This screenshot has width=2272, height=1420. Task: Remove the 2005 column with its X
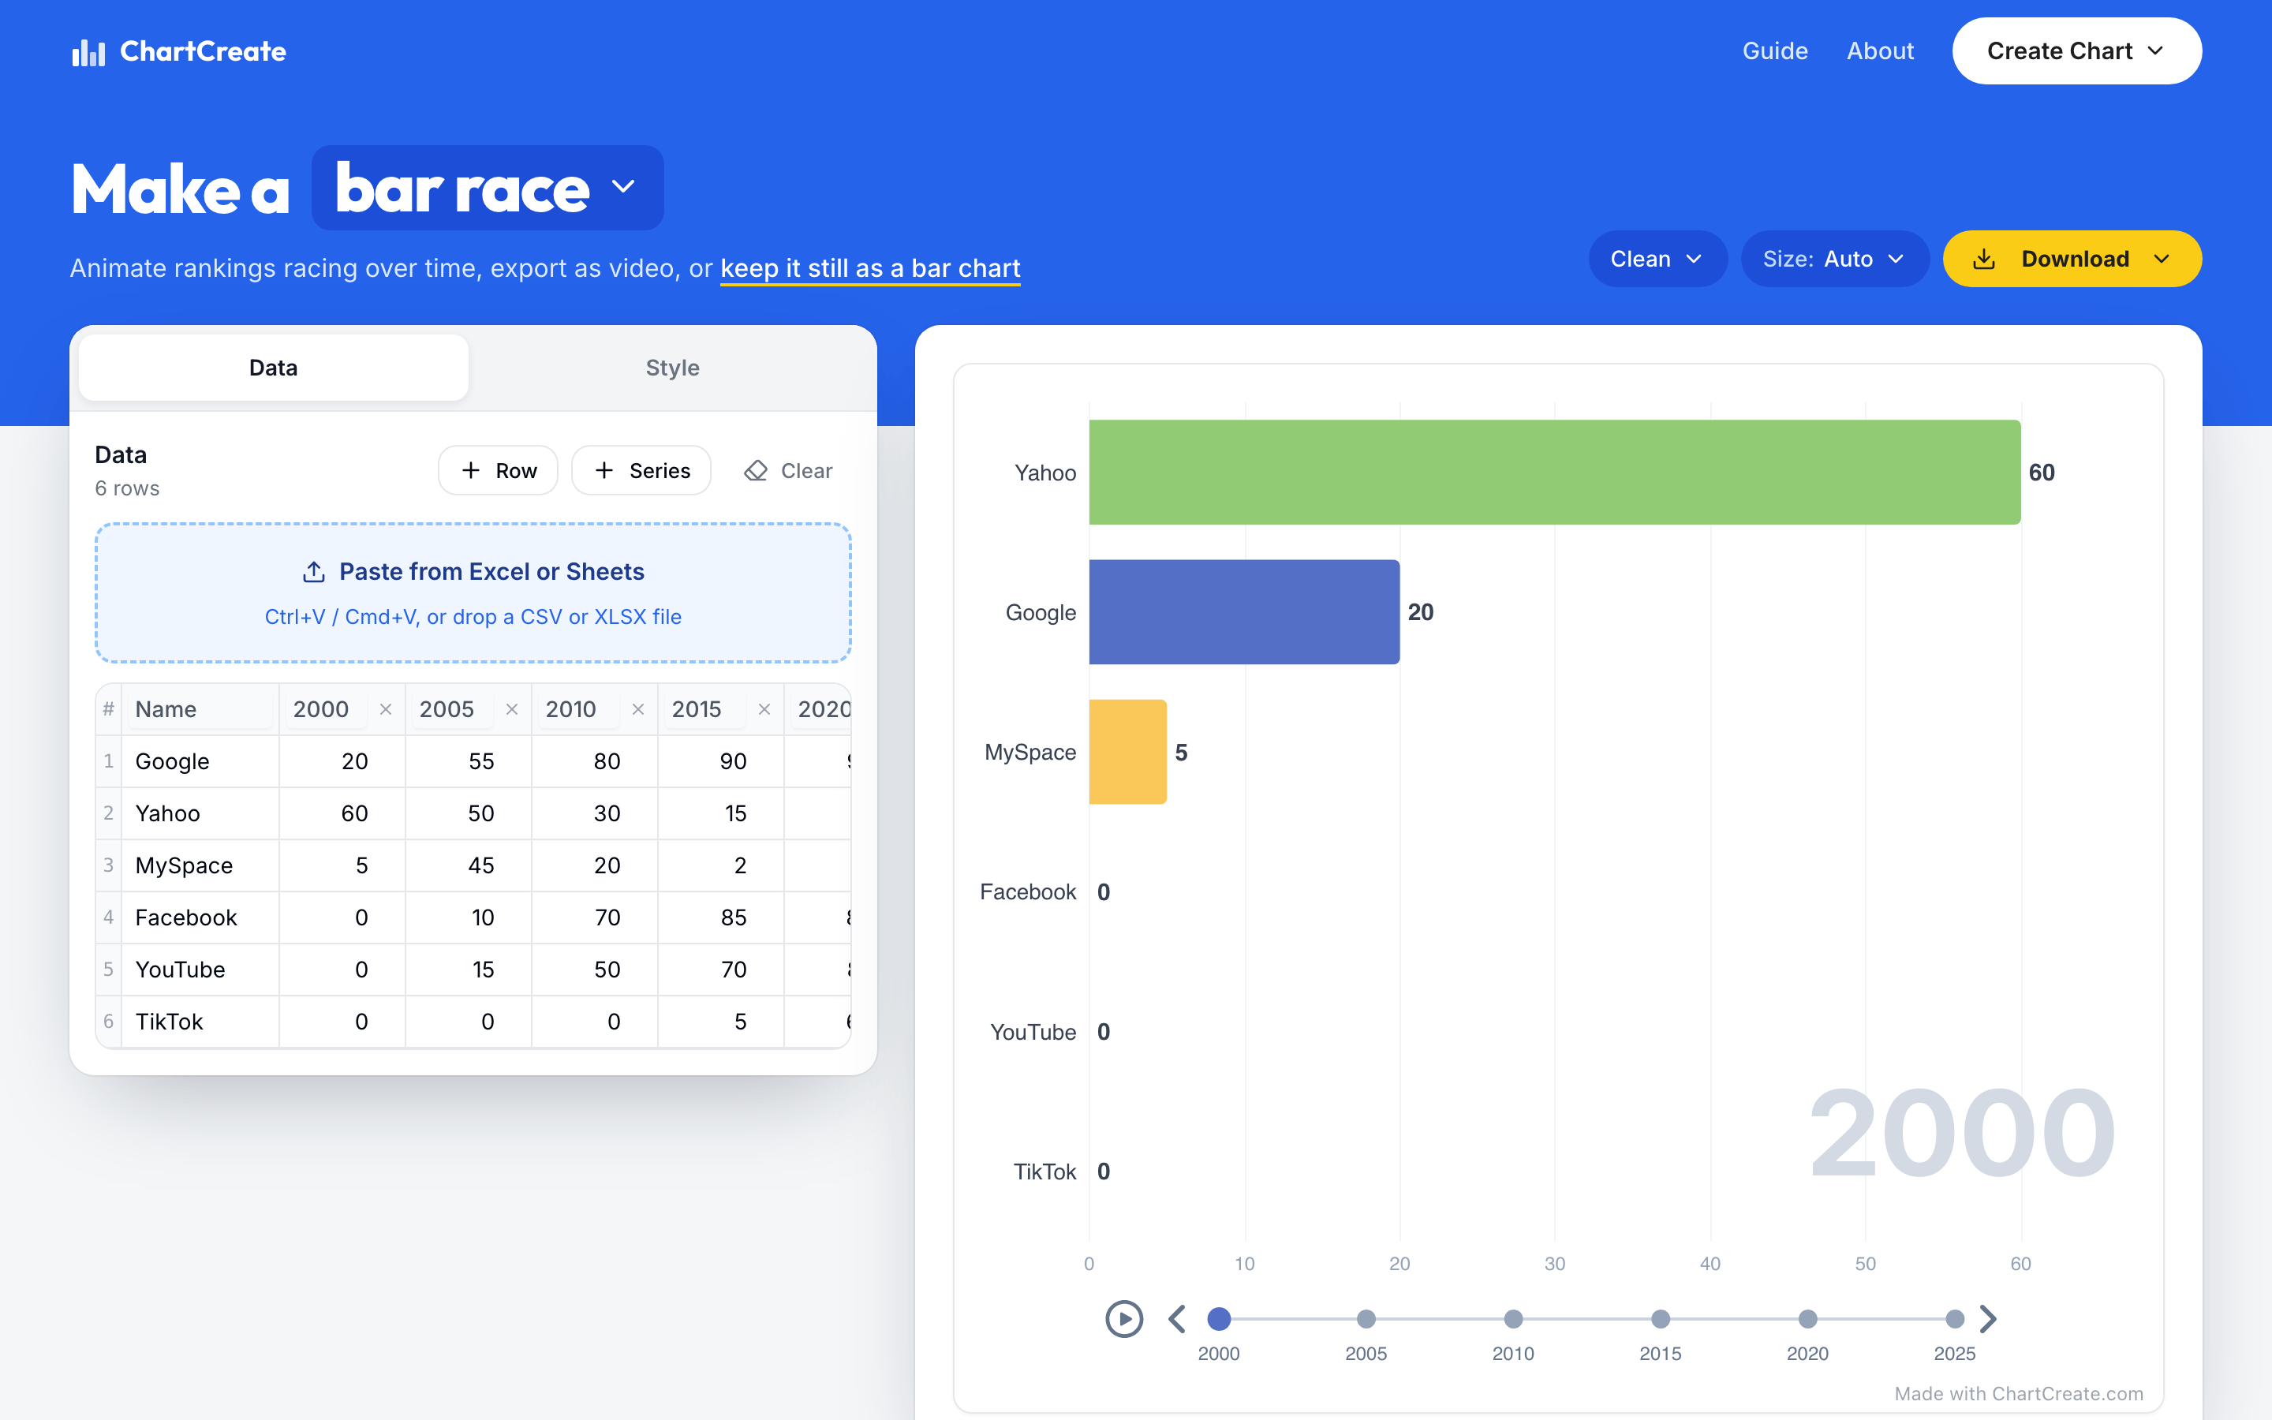pos(512,709)
